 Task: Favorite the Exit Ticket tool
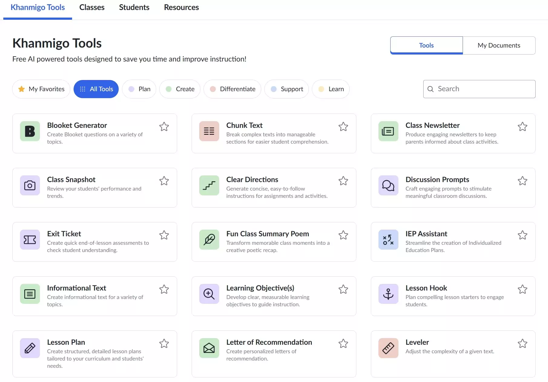point(164,235)
